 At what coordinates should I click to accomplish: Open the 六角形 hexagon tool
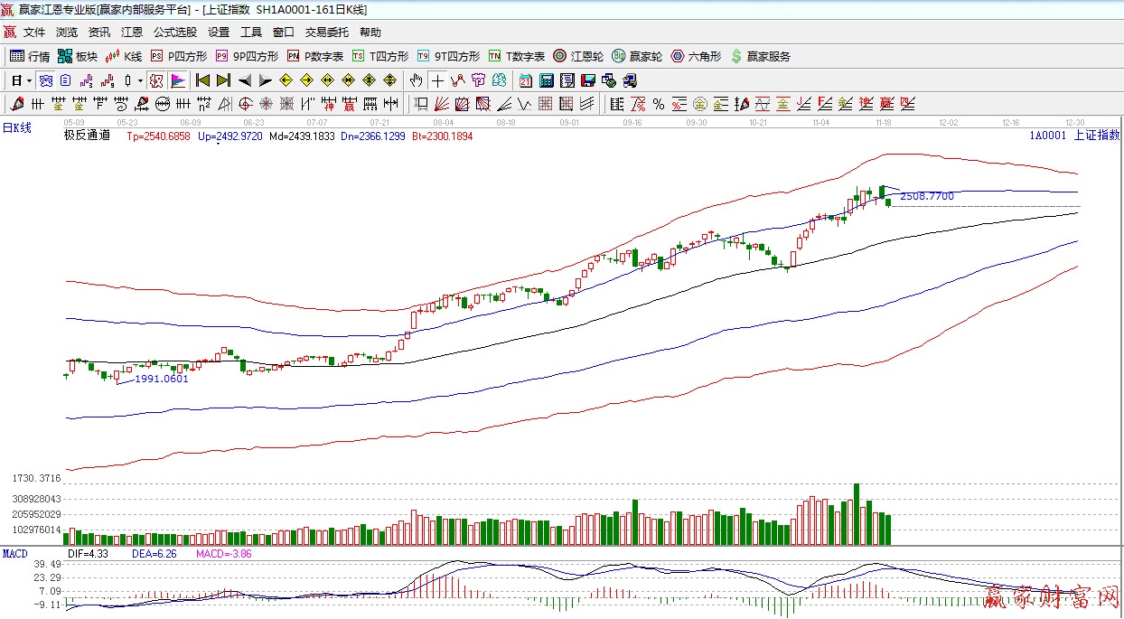pos(696,56)
